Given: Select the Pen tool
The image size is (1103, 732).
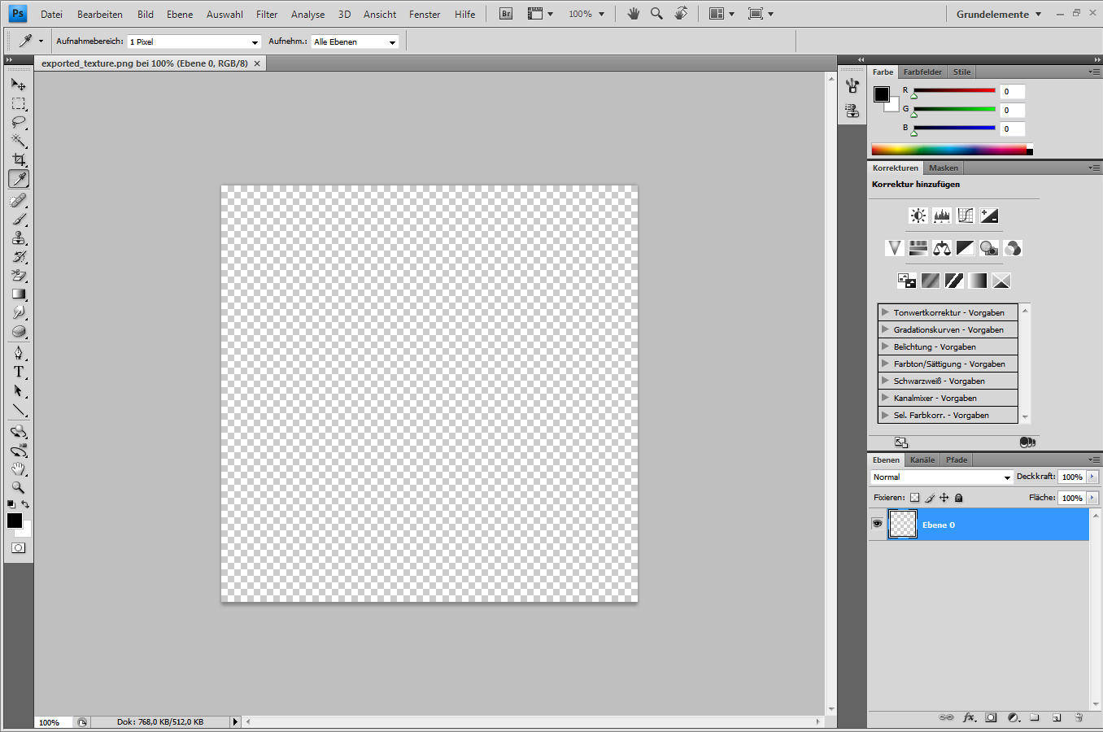Looking at the screenshot, I should click(x=18, y=352).
